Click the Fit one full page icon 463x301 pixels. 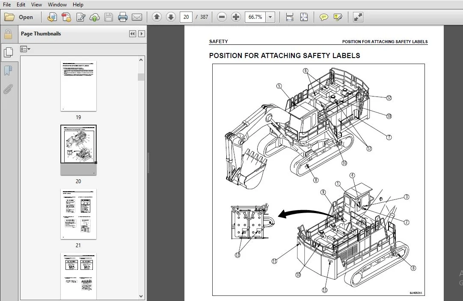(304, 17)
